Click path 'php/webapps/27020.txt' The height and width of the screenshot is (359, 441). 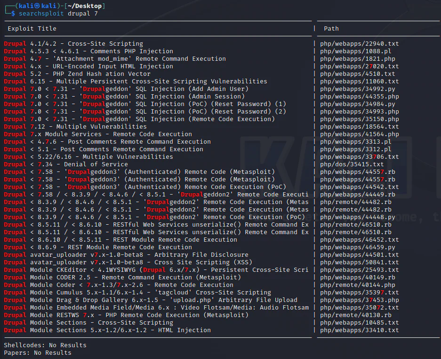click(x=360, y=66)
